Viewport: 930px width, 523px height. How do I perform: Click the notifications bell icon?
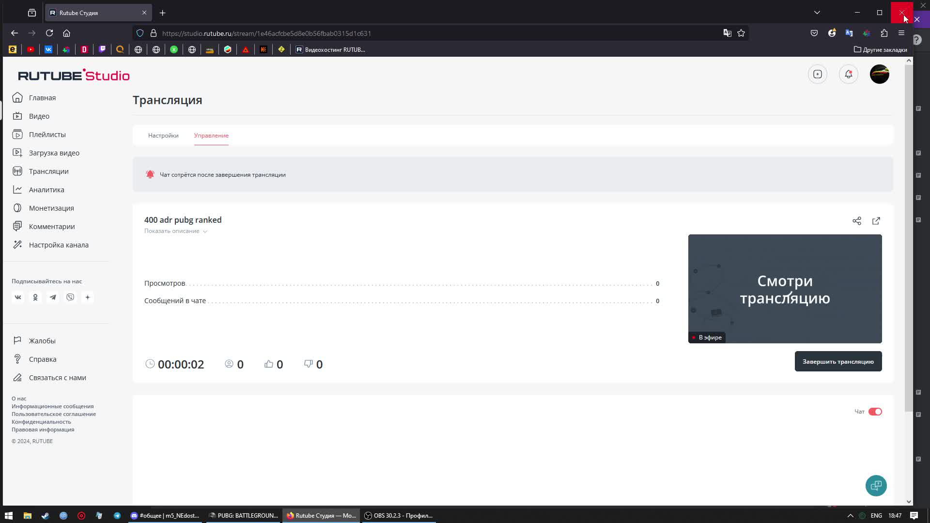(848, 74)
